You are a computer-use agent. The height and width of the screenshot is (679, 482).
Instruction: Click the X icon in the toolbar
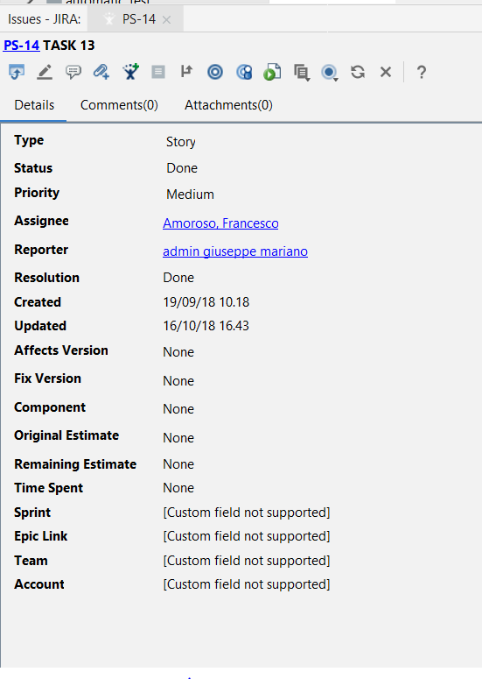(x=386, y=72)
